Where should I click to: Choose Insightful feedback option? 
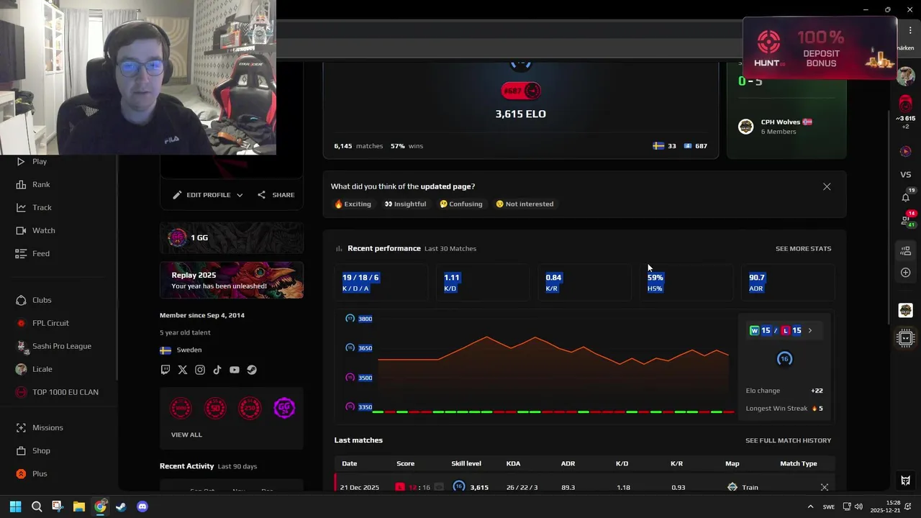[405, 204]
